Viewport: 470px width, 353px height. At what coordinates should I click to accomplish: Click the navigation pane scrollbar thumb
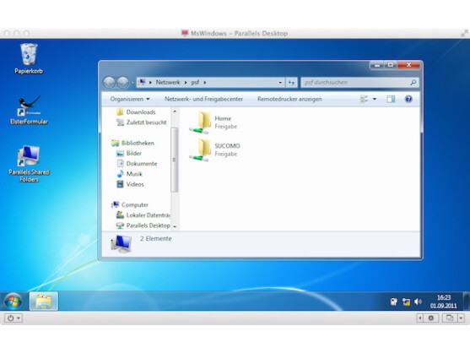(x=174, y=160)
